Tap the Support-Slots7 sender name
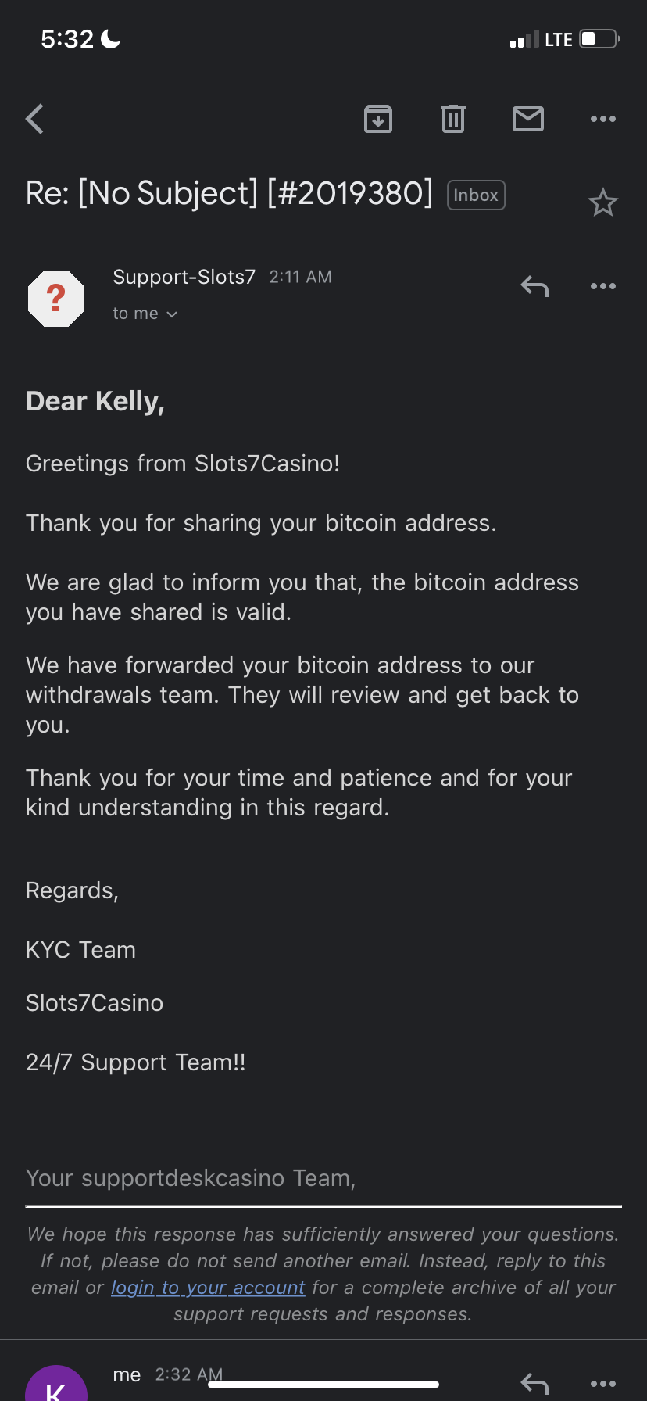 pos(184,277)
